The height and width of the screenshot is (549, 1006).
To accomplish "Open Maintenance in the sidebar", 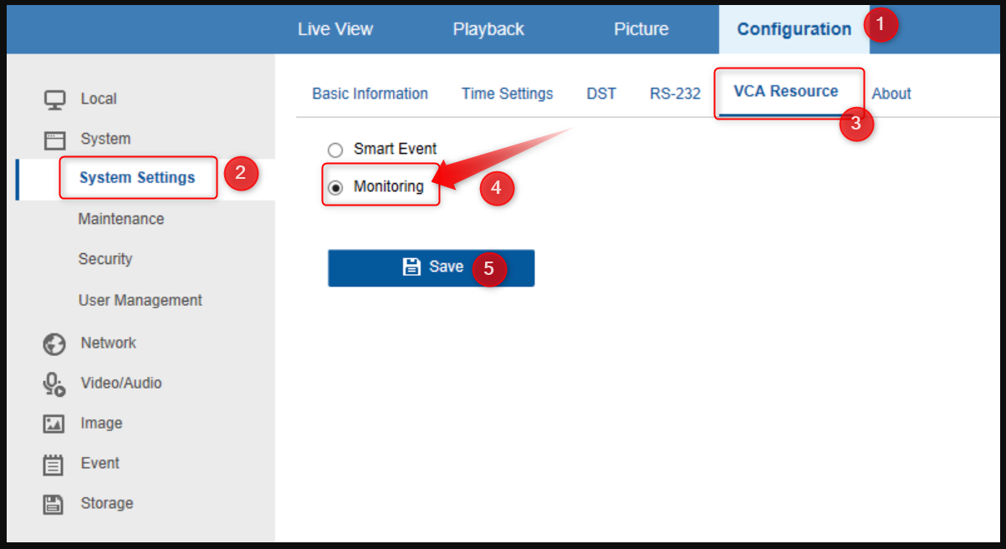I will click(x=121, y=219).
